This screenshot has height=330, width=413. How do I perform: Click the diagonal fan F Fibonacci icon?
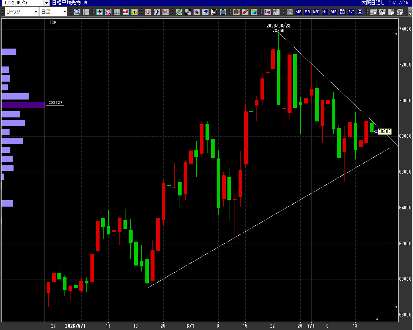[x=382, y=12]
